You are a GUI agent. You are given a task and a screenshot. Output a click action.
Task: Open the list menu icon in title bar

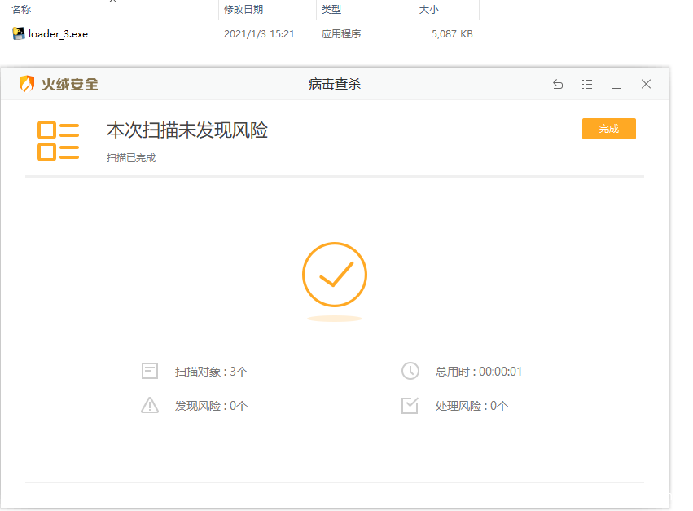click(587, 84)
